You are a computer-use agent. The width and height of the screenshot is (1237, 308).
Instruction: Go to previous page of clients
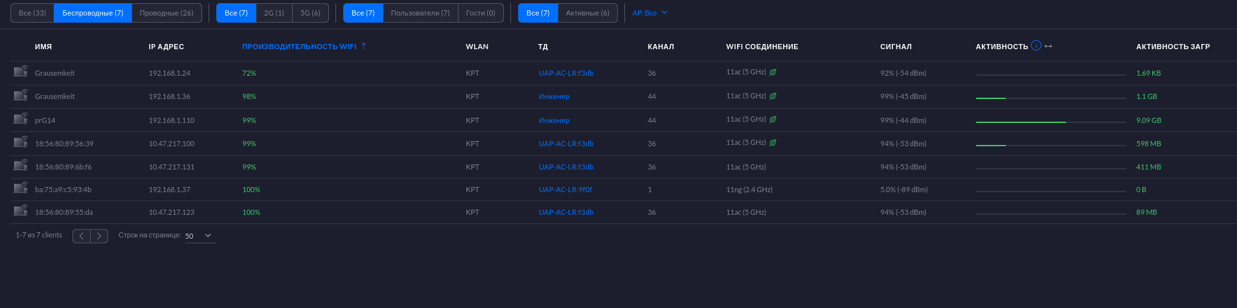pos(82,236)
